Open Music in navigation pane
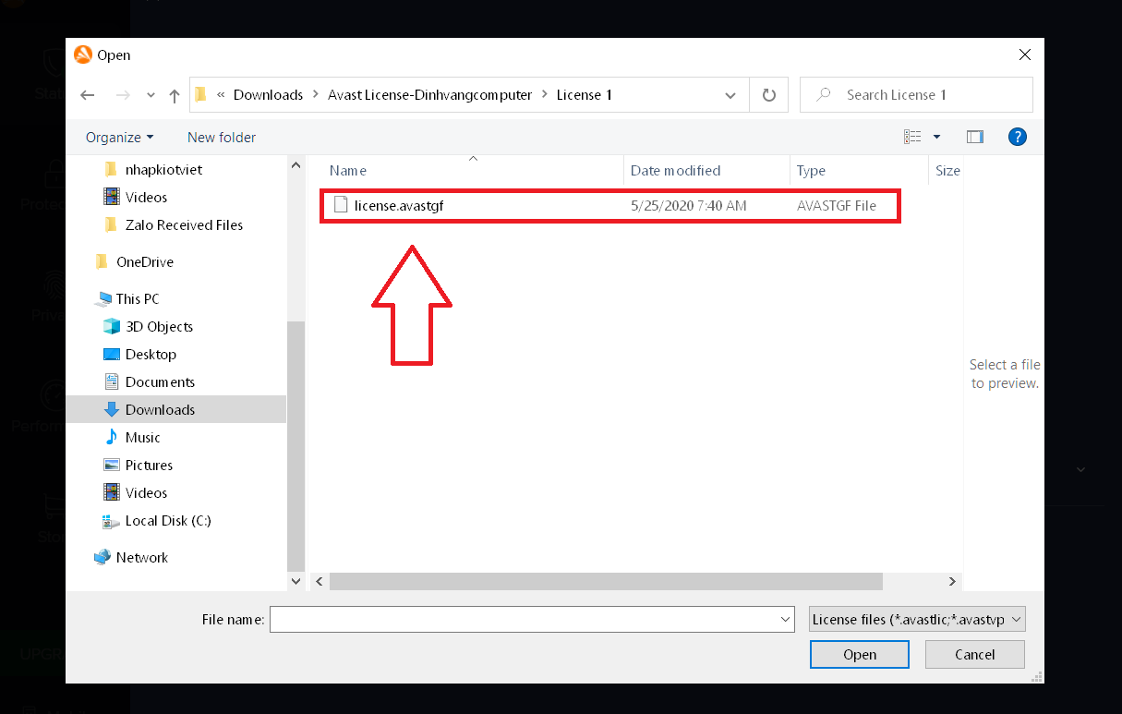Viewport: 1122px width, 714px height. click(143, 437)
